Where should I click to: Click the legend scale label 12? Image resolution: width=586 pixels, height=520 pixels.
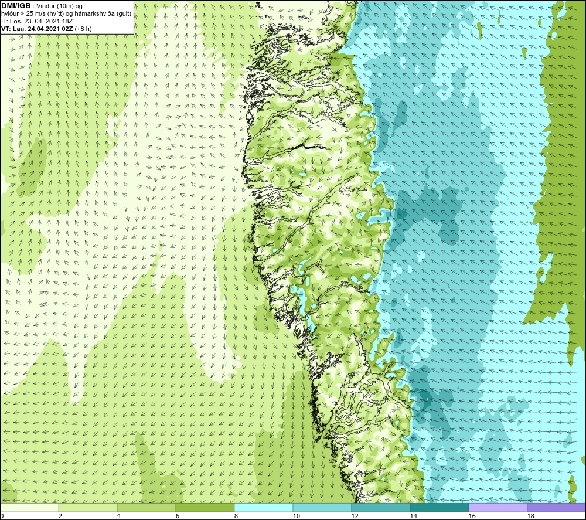[x=355, y=516]
